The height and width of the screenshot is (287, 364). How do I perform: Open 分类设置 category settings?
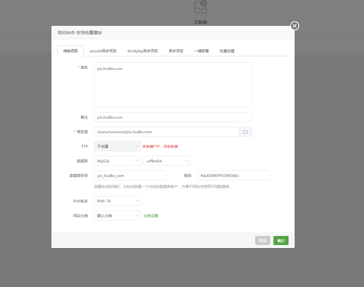click(x=151, y=216)
